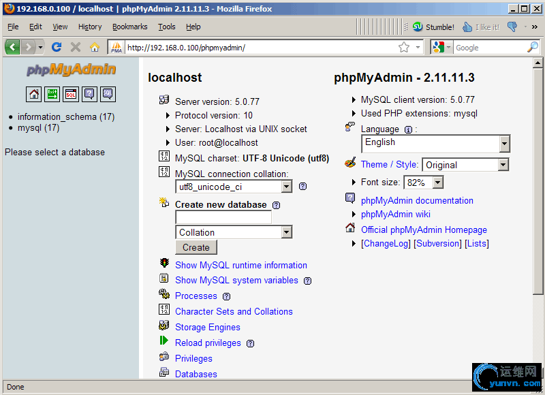Click the vertical scrollbar up arrow
This screenshot has width=545, height=395.
click(538, 63)
